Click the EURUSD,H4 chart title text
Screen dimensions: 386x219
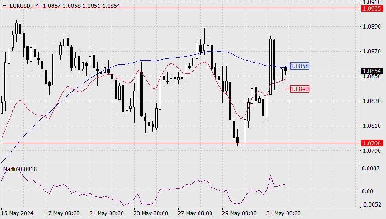(x=24, y=6)
